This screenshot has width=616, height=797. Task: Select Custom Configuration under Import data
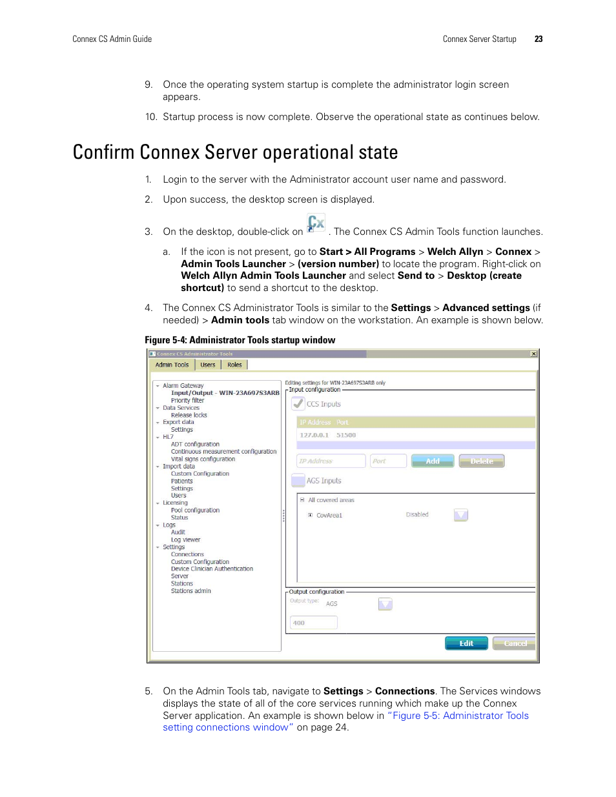click(200, 474)
